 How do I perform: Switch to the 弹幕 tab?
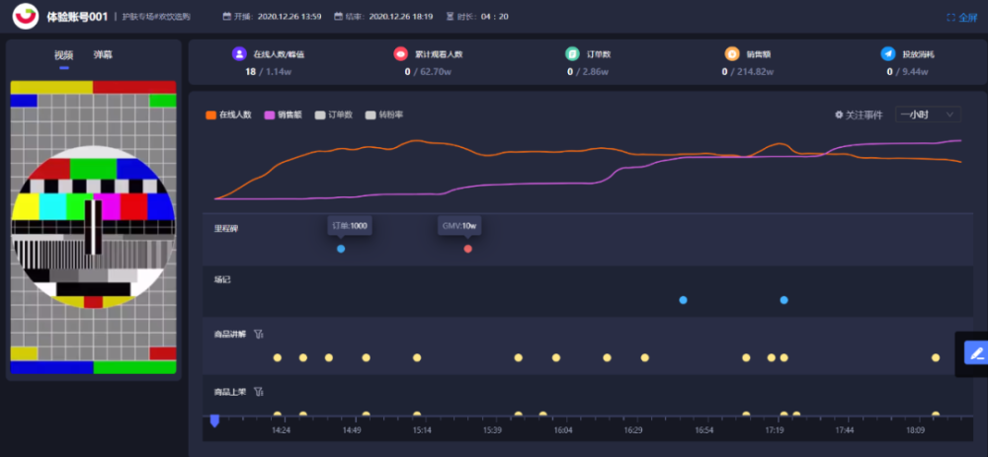click(104, 54)
